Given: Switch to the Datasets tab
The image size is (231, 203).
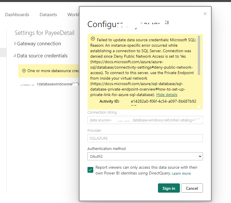Looking at the screenshot, I should click(48, 15).
